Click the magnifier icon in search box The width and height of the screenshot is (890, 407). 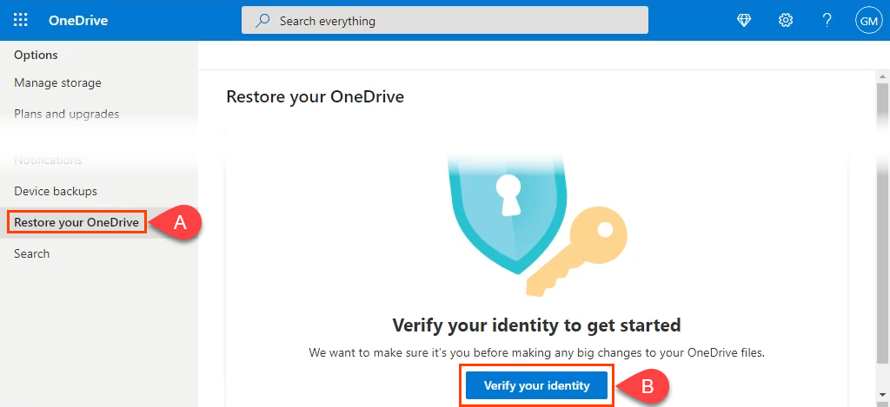tap(262, 20)
